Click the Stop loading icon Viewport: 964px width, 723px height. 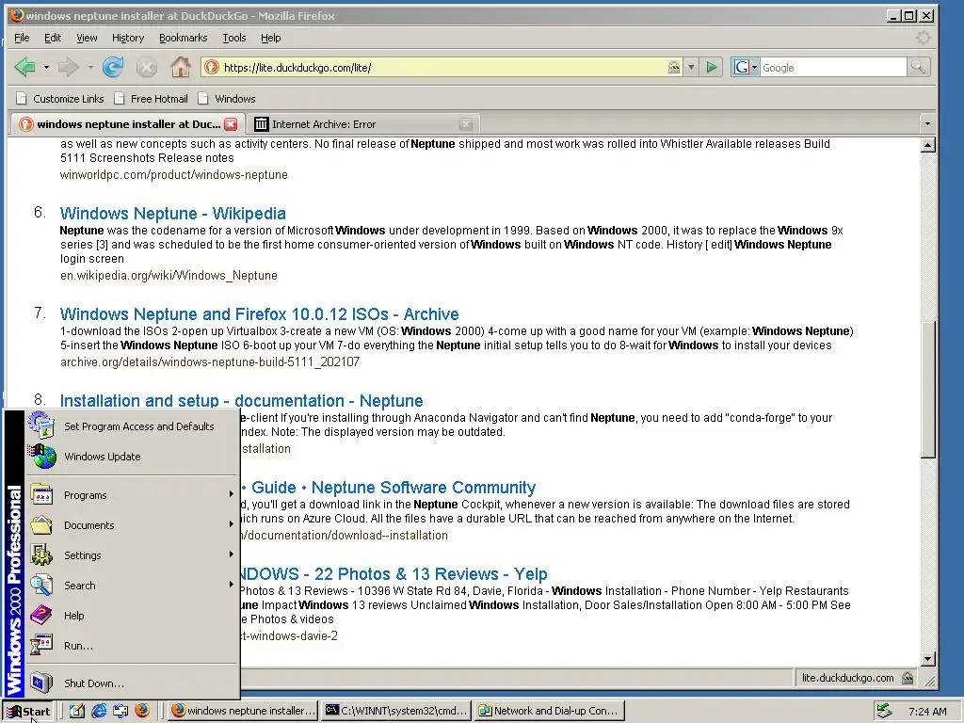pyautogui.click(x=146, y=67)
